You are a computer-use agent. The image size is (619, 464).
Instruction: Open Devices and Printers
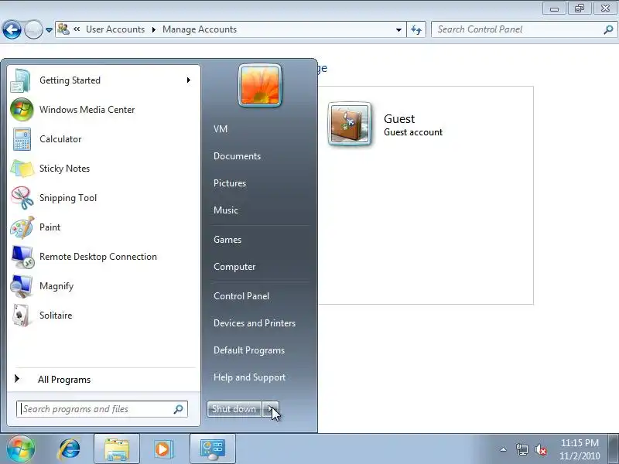pyautogui.click(x=255, y=323)
